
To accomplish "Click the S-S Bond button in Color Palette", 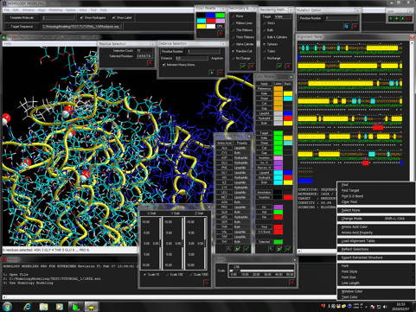I will [264, 232].
